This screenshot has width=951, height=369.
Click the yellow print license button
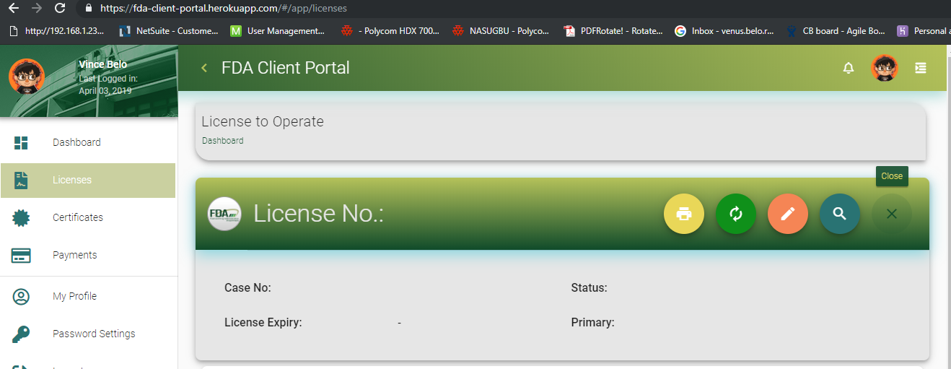[683, 214]
